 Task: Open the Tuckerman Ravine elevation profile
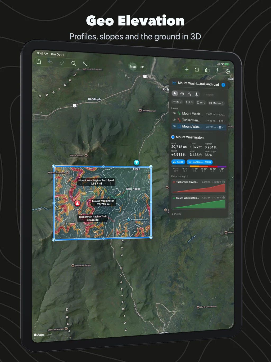199,186
